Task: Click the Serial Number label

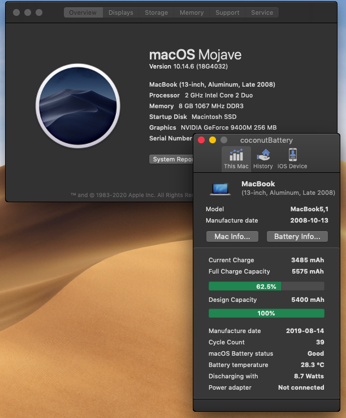Action: pos(171,138)
